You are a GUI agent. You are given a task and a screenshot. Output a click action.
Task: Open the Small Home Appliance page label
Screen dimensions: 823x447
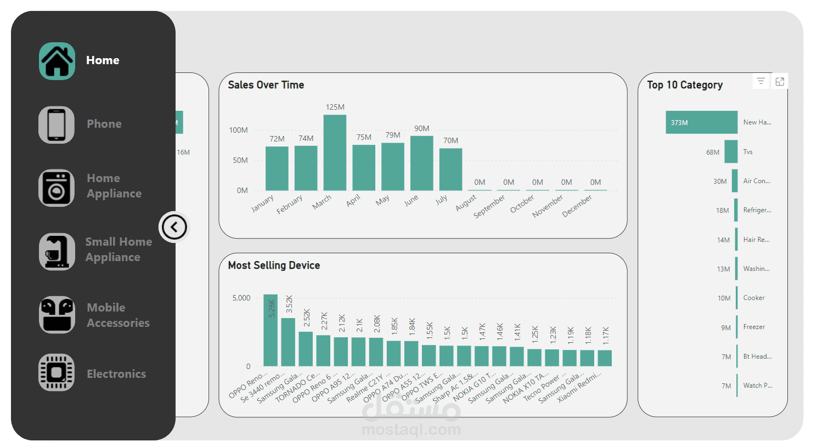coord(119,250)
